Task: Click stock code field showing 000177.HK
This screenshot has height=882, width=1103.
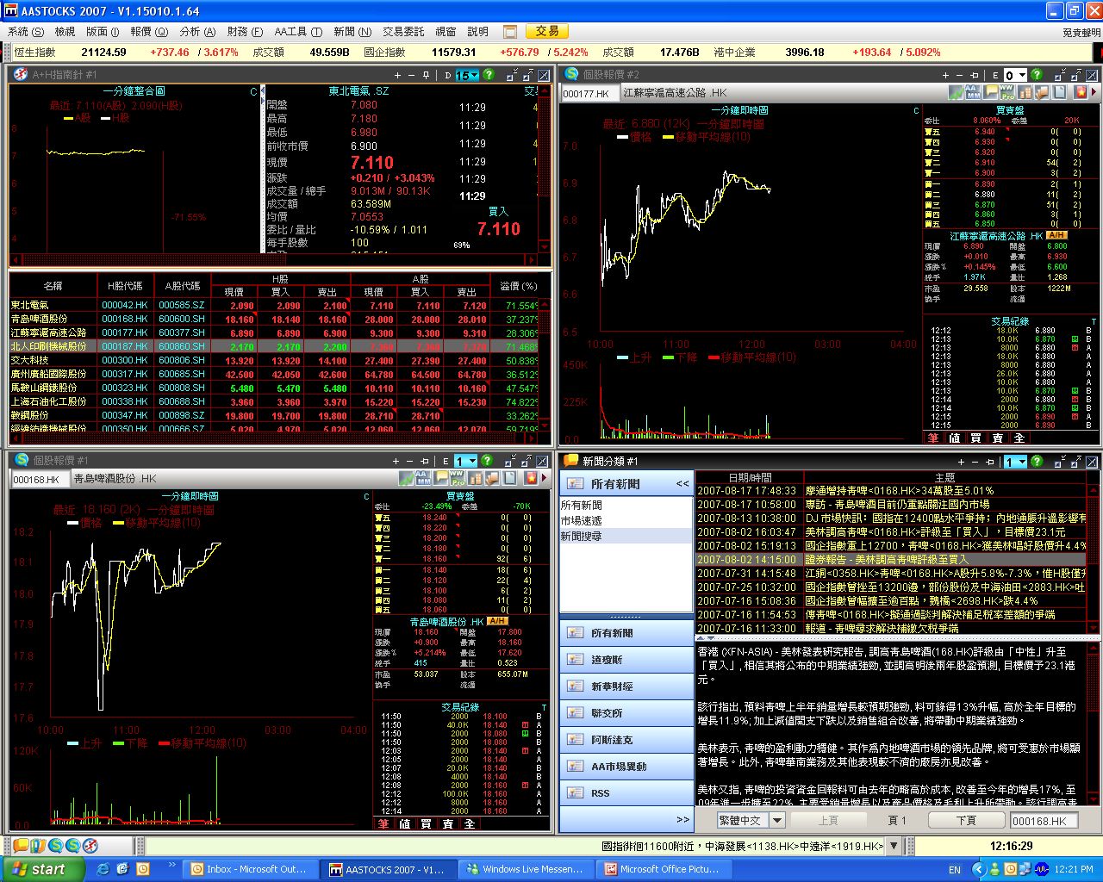Action: (x=589, y=93)
